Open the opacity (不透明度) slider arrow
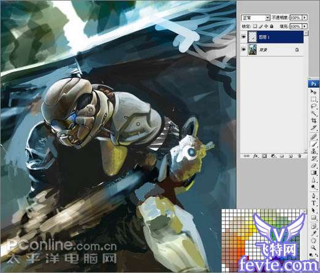Image resolution: width=320 pixels, height=273 pixels. click(305, 18)
